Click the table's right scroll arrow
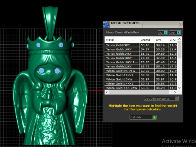The width and height of the screenshot is (196, 147). [175, 92]
